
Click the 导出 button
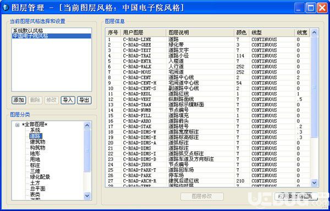[84, 100]
